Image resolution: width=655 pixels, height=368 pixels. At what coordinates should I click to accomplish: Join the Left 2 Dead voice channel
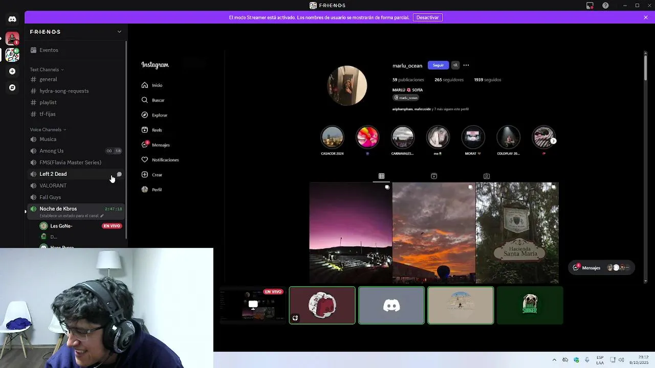point(76,174)
